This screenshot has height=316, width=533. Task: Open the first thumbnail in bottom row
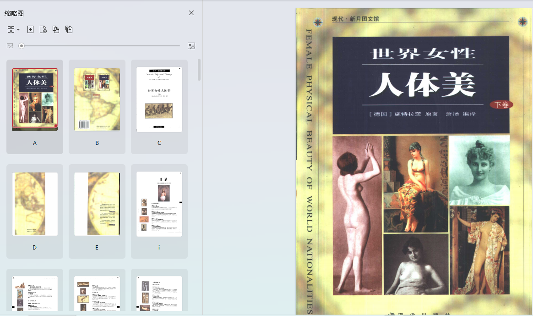tap(35, 294)
